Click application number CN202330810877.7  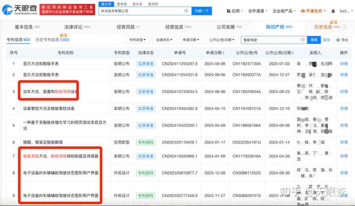(x=179, y=172)
